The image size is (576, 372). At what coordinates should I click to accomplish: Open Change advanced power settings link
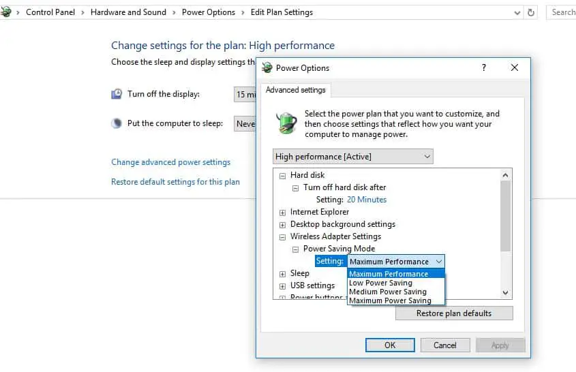pos(170,162)
